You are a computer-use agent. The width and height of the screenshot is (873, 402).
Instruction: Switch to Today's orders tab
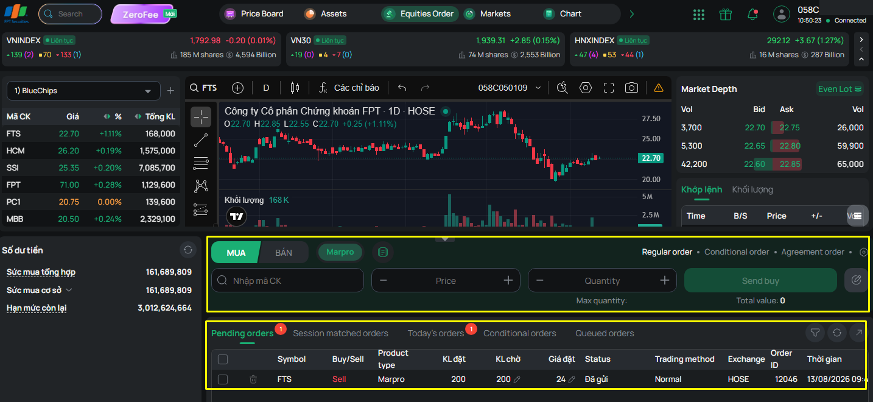click(436, 333)
